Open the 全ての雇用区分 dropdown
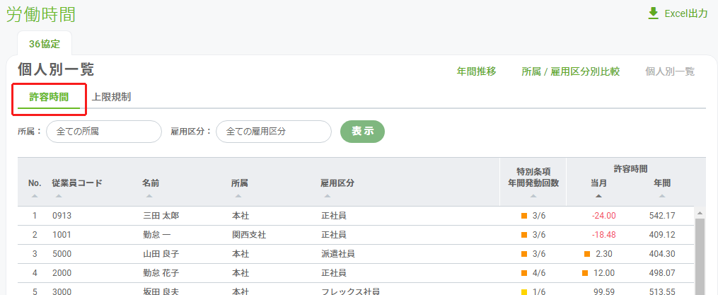This screenshot has height=295, width=718. tap(273, 132)
